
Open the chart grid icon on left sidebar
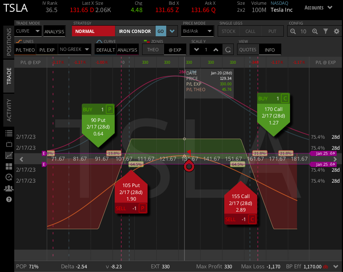pyautogui.click(x=9, y=155)
